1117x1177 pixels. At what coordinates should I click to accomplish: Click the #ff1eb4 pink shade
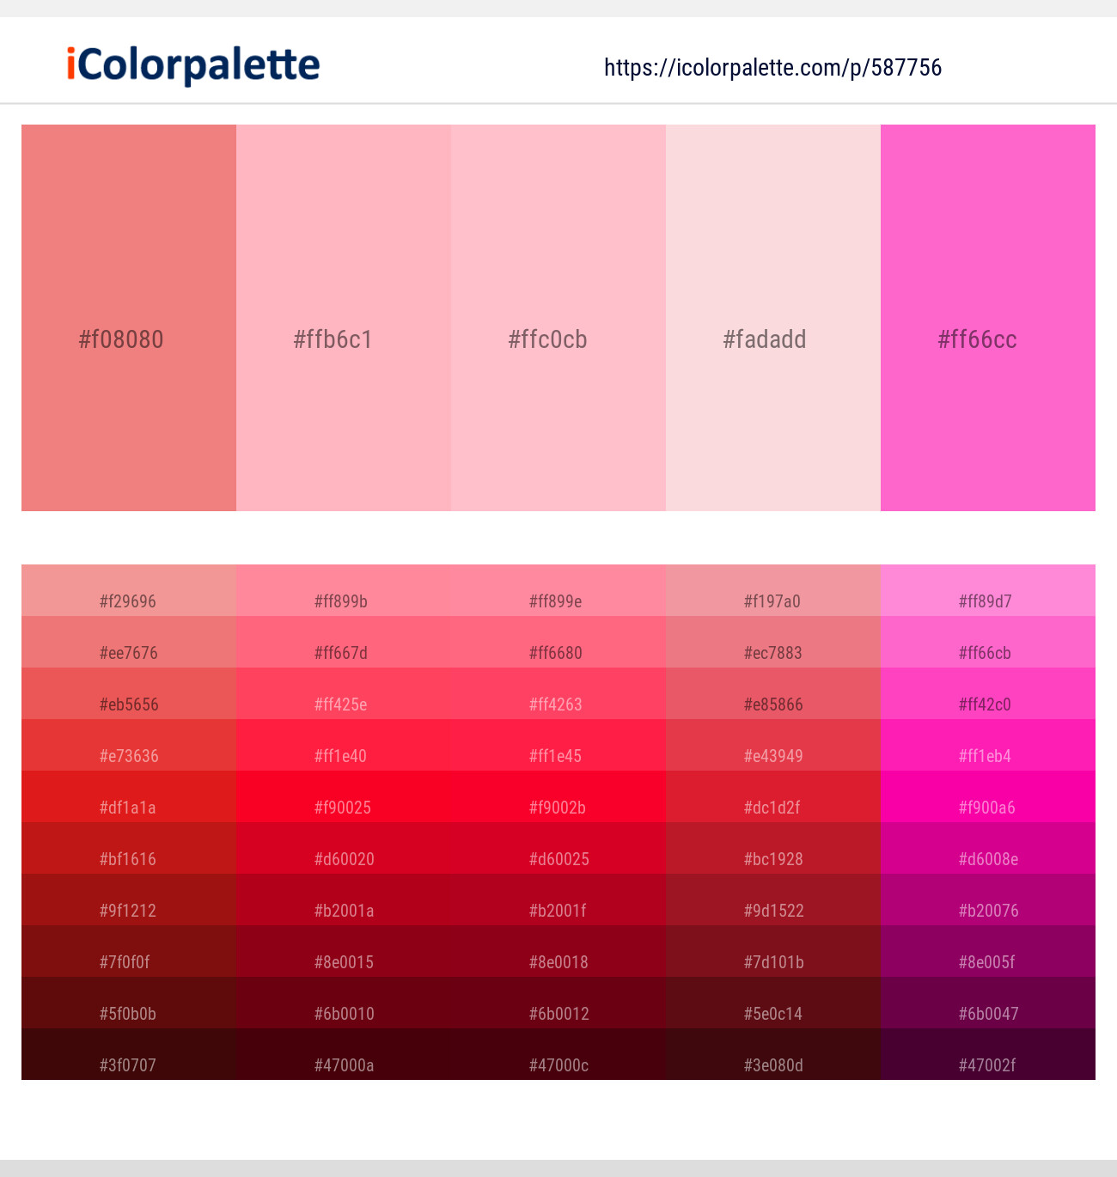tap(987, 756)
